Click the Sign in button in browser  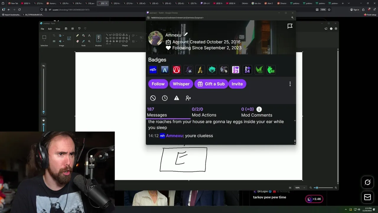(x=355, y=9)
